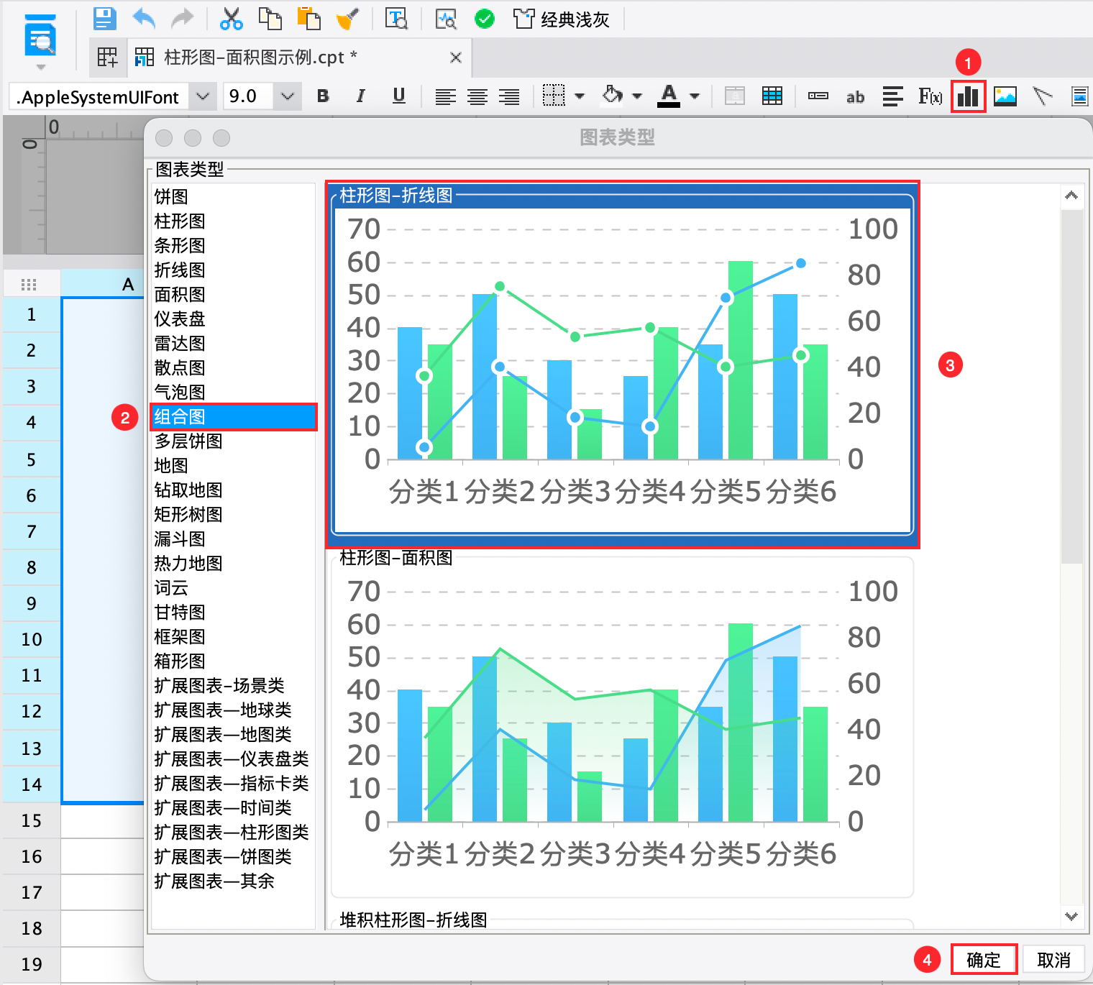
Task: Select 饼图 in the chart type list
Action: click(x=234, y=197)
